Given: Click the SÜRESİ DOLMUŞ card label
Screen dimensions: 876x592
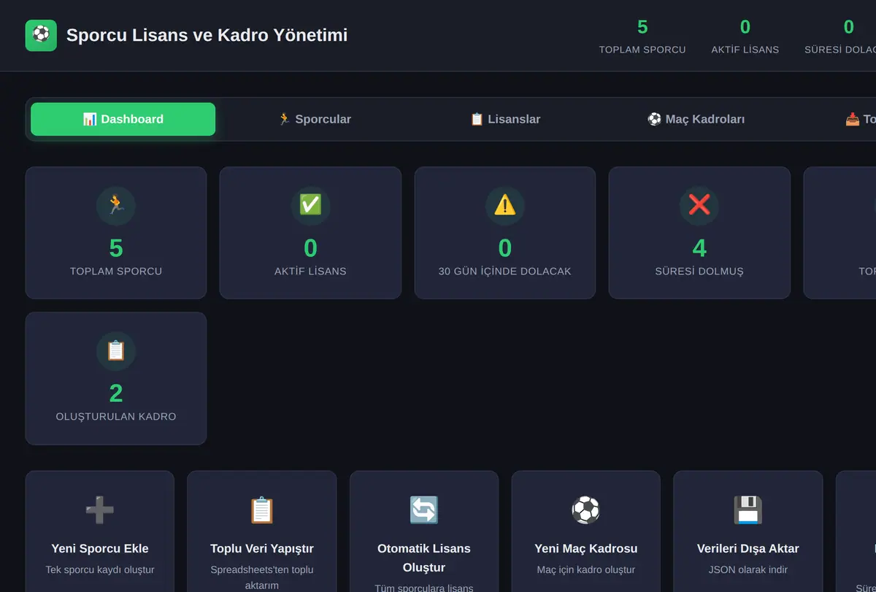Looking at the screenshot, I should [x=699, y=272].
